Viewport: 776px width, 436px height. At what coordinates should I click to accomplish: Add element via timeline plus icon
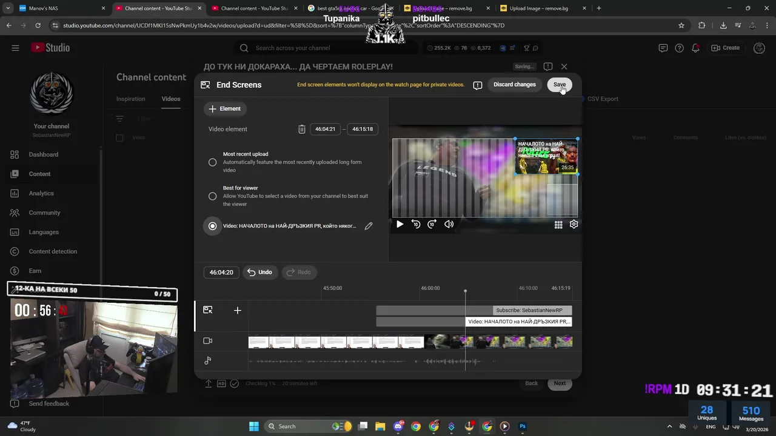point(238,310)
